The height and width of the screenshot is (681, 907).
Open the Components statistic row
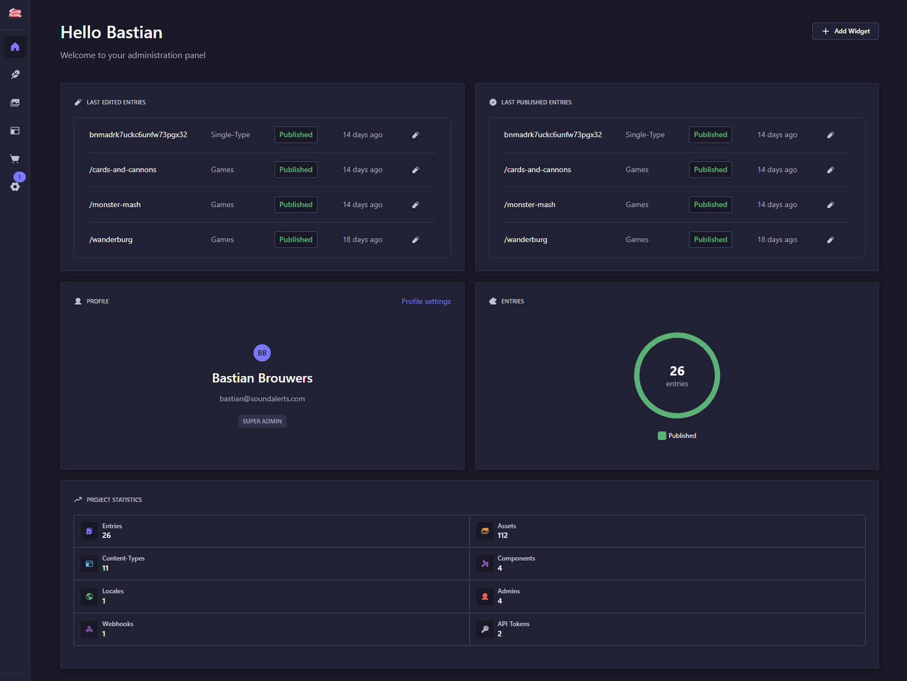point(667,564)
